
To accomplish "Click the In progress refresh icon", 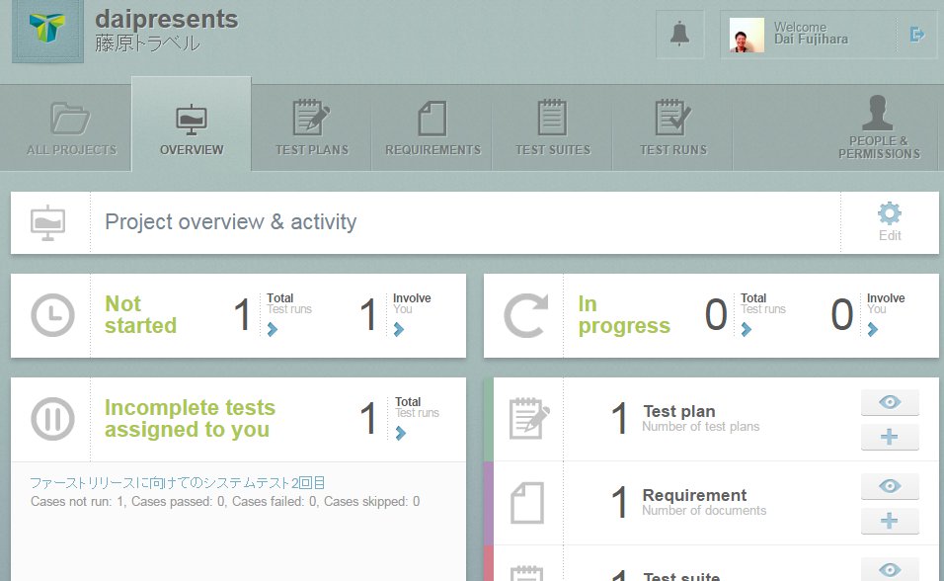I will click(x=524, y=316).
